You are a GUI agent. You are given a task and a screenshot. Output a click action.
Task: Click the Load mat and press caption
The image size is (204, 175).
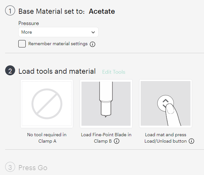[165, 135]
